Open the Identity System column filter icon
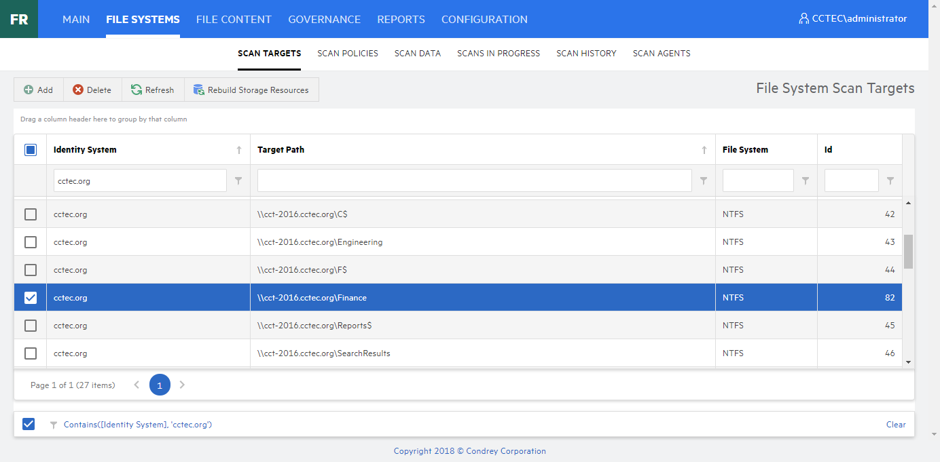This screenshot has height=462, width=940. 238,181
